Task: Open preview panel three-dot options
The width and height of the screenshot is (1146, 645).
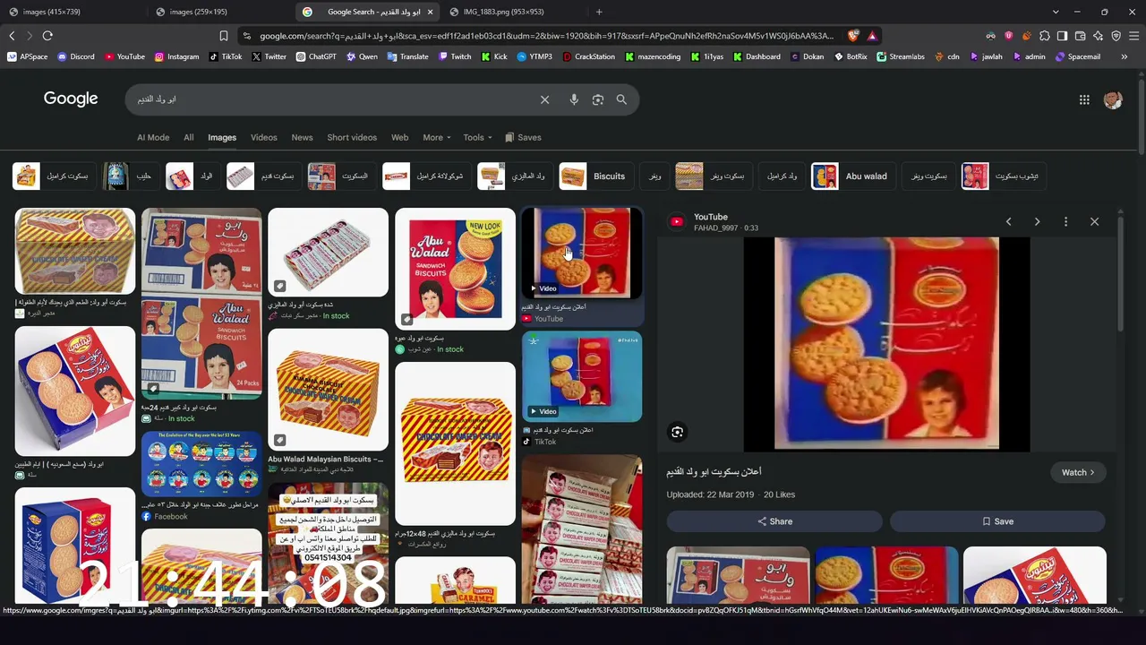Action: 1065,221
